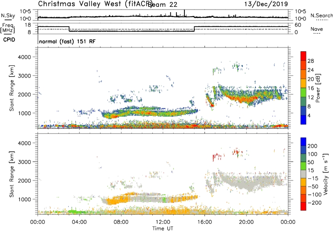The width and height of the screenshot is (333, 231).
Task: Click the '200' velocity colorbar tick
Action: (313, 146)
